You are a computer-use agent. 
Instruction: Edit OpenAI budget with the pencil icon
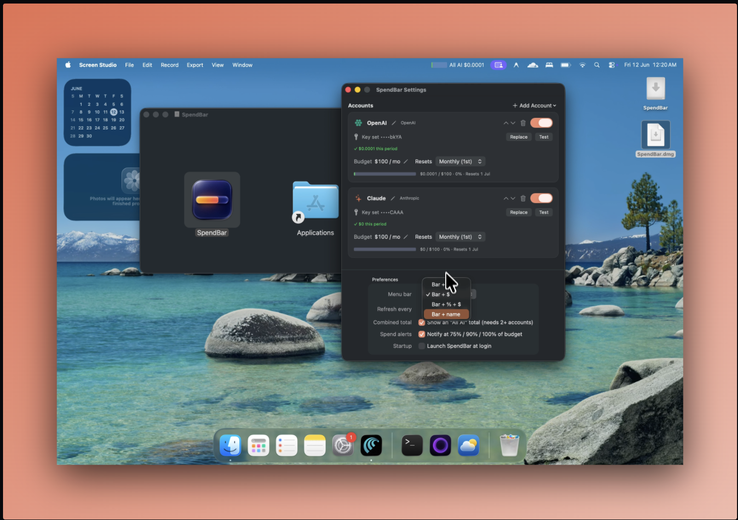click(x=406, y=161)
